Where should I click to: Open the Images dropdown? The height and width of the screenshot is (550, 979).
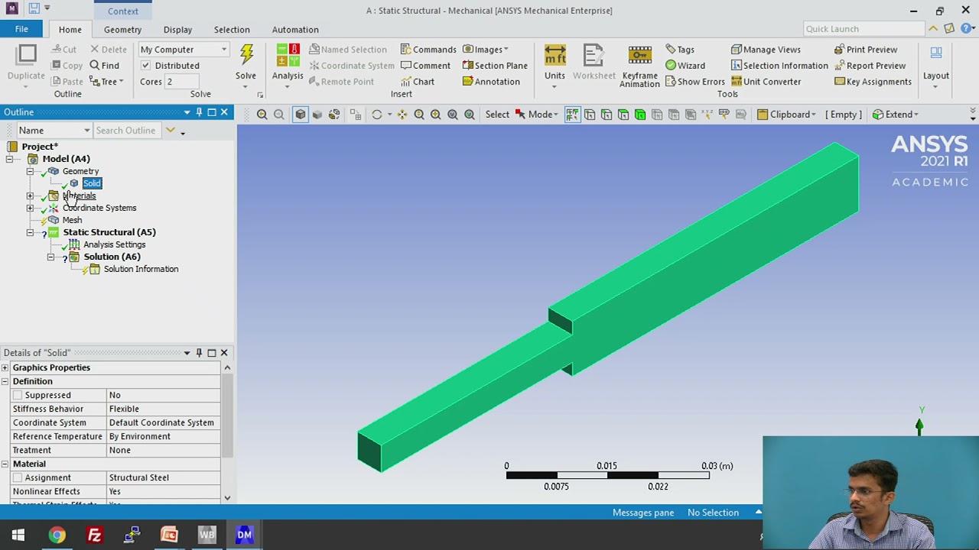pyautogui.click(x=486, y=50)
